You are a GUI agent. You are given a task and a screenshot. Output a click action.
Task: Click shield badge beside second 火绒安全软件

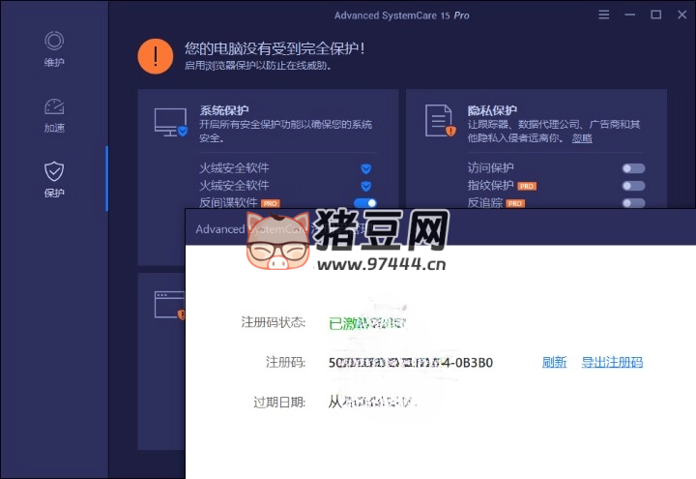(x=366, y=185)
